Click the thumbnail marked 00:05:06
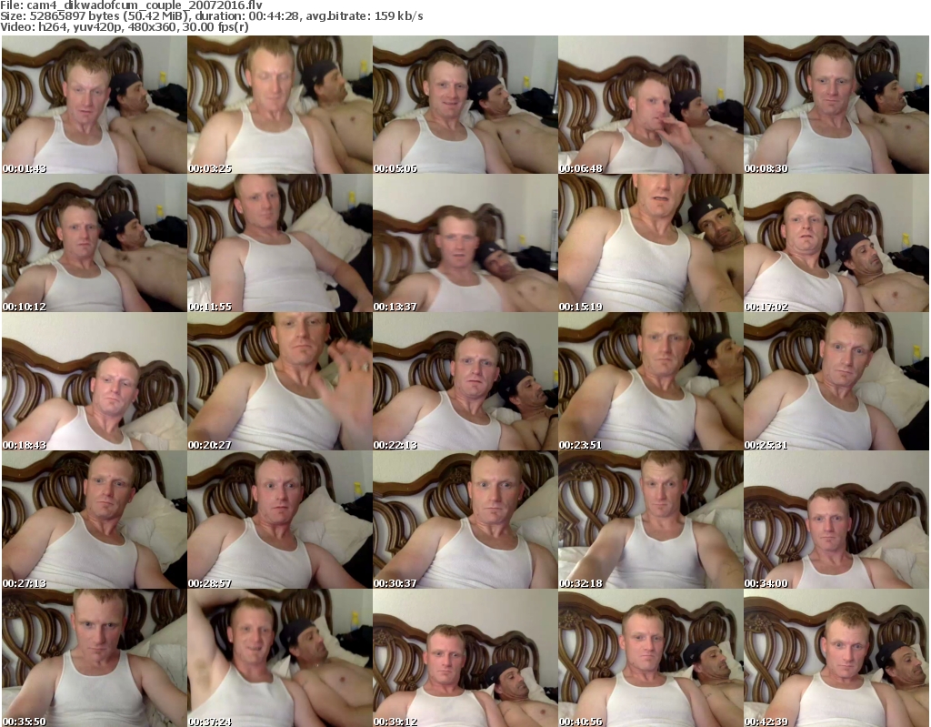 point(465,105)
